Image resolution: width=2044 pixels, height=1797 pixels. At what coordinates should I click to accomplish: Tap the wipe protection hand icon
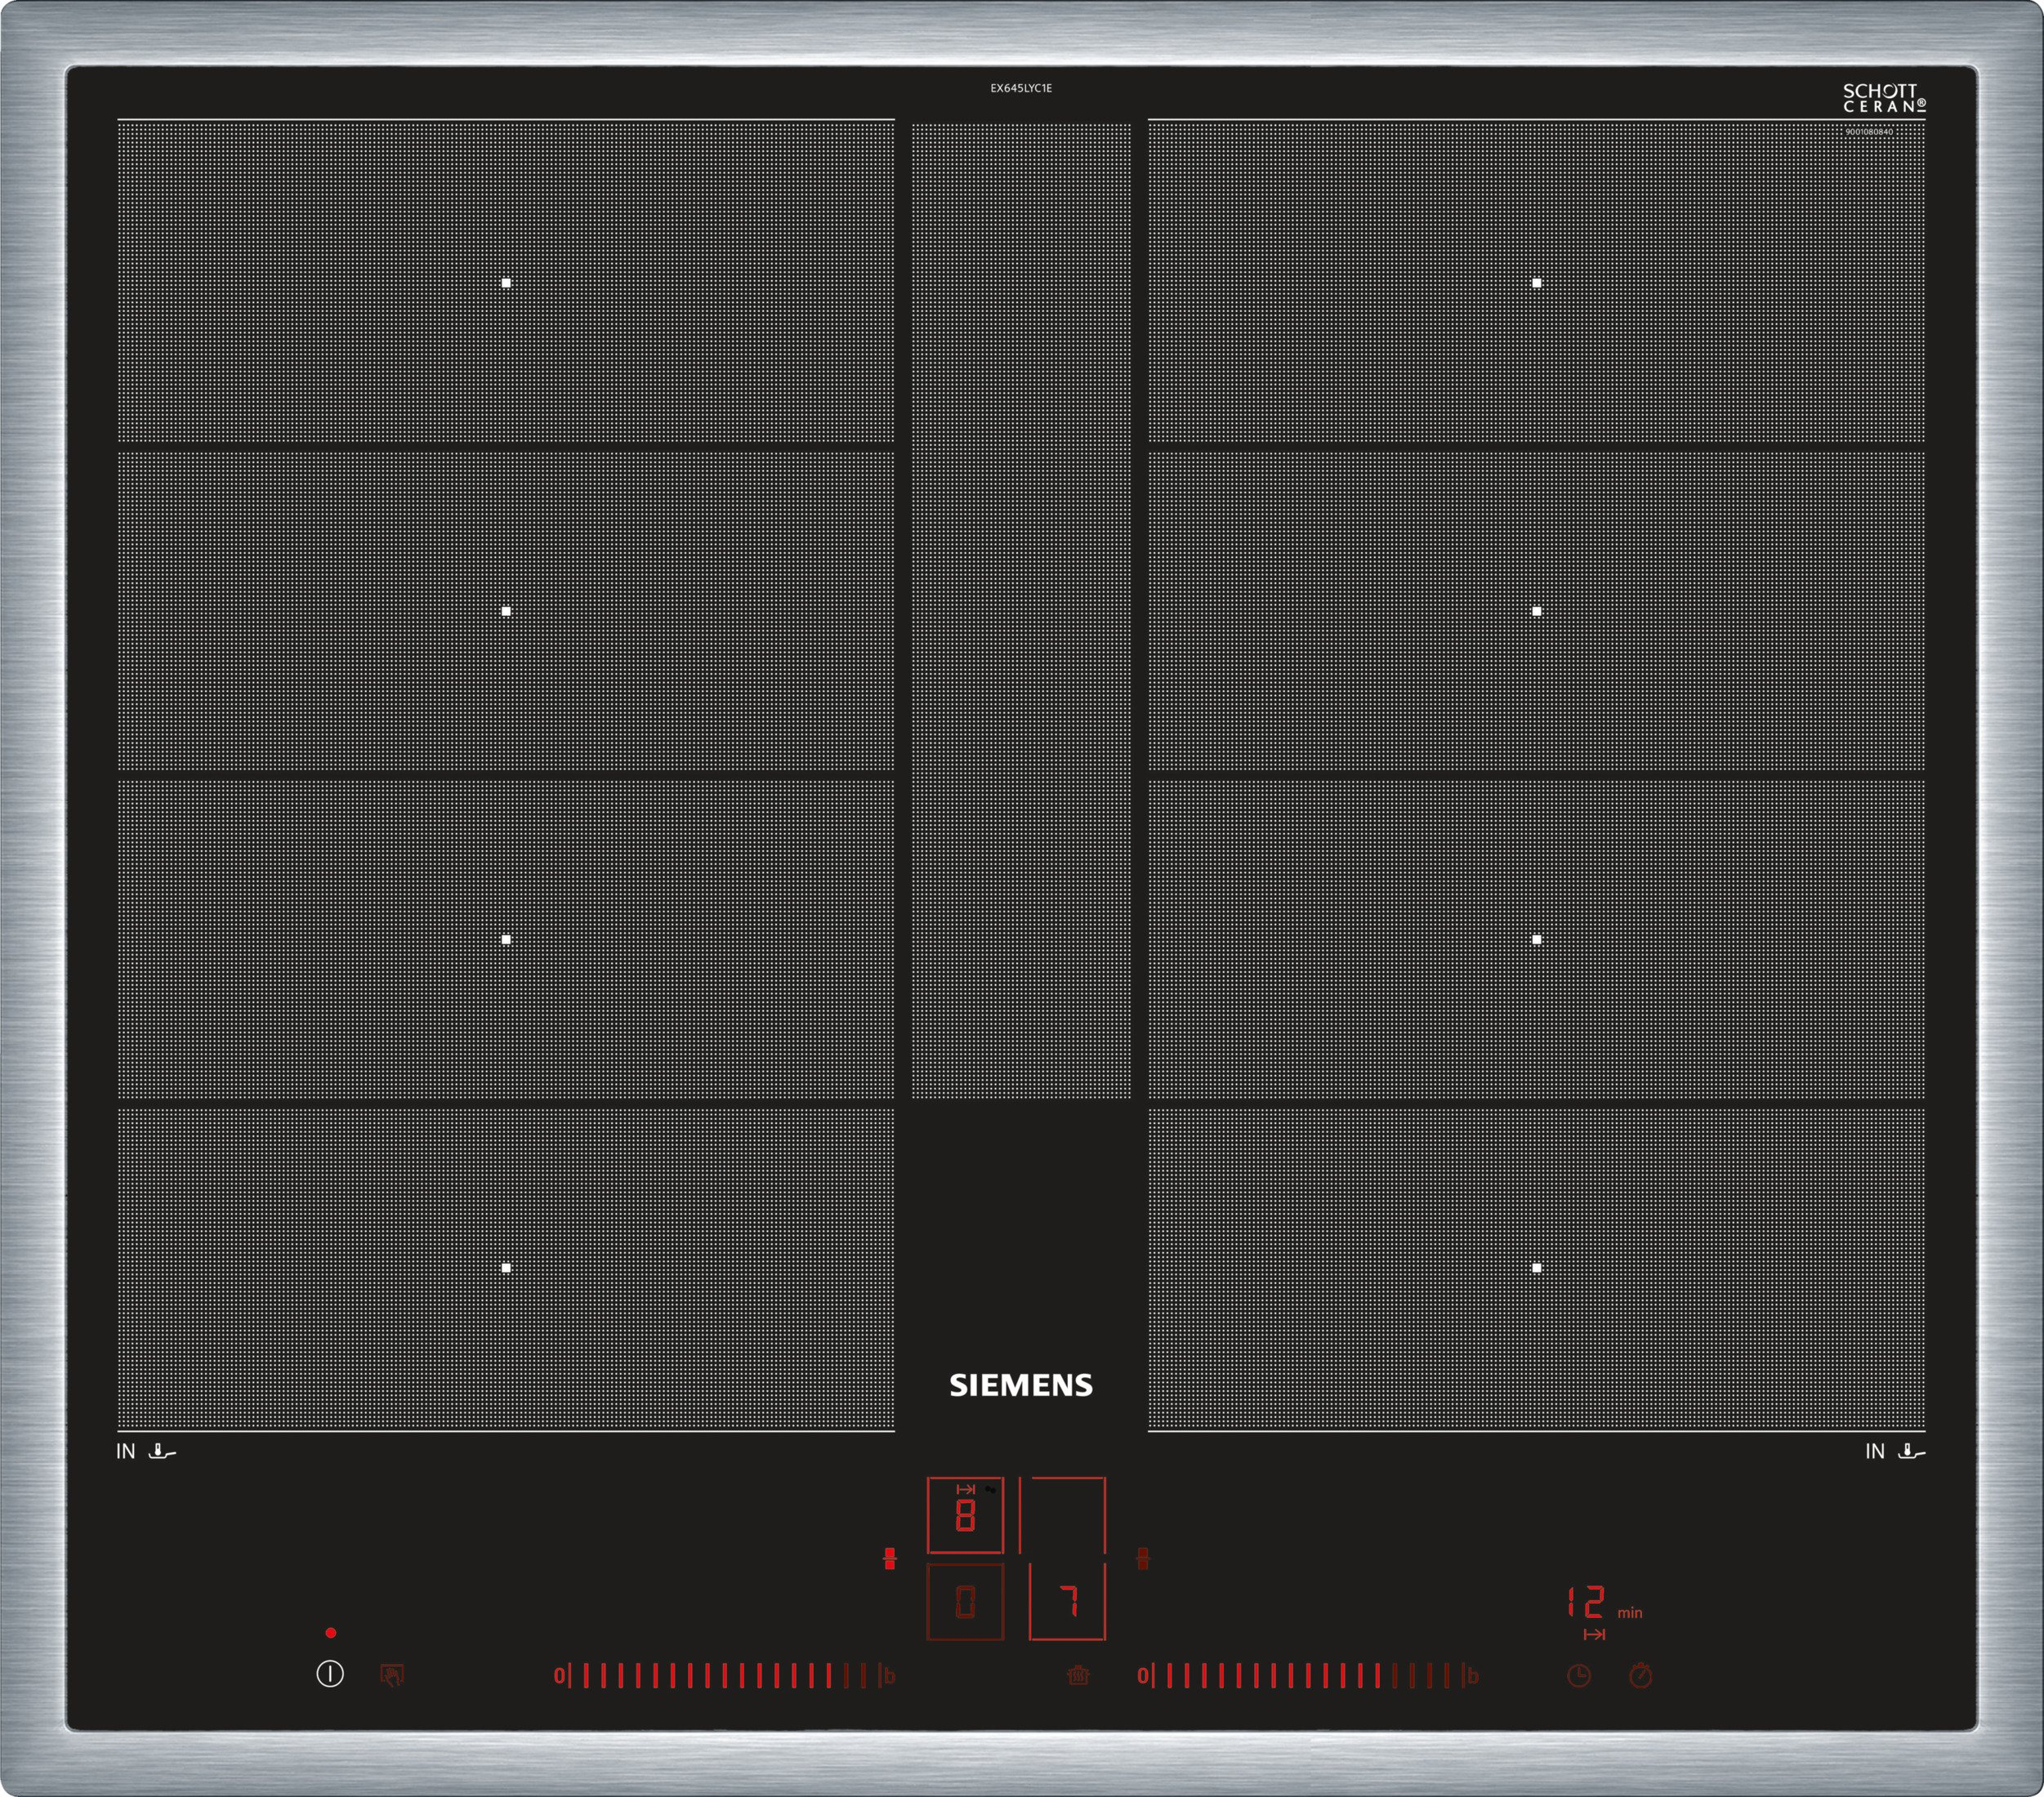[392, 1674]
